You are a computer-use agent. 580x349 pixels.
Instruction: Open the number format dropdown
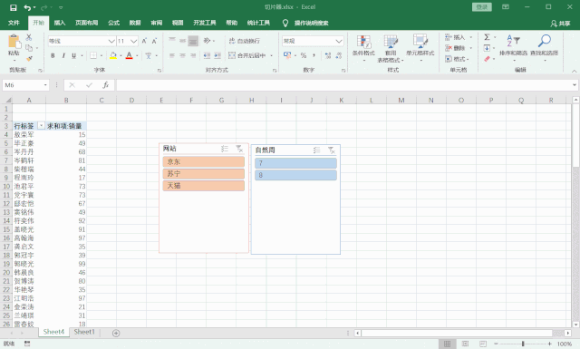click(339, 41)
